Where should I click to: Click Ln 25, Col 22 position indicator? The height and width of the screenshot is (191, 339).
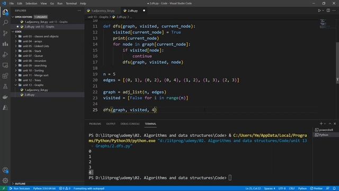tap(253, 188)
